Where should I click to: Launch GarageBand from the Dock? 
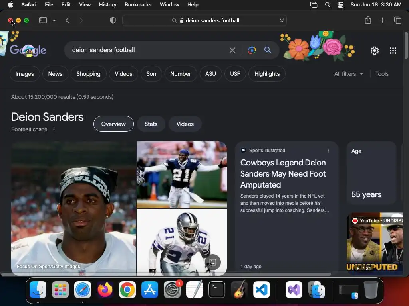(x=239, y=290)
